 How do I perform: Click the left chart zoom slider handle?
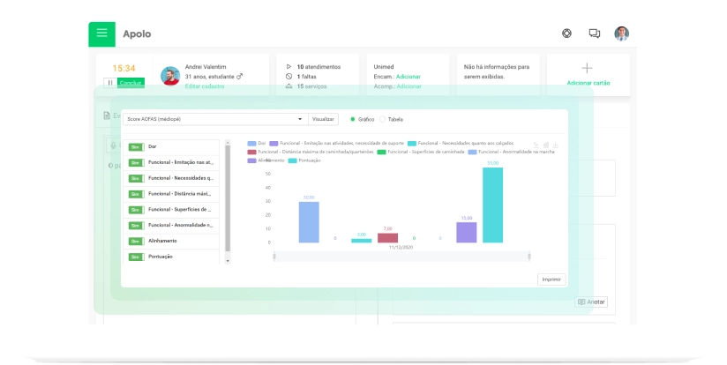click(x=274, y=257)
